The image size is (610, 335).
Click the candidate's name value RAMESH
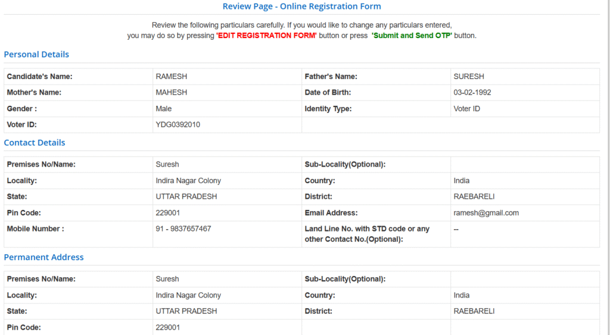171,77
